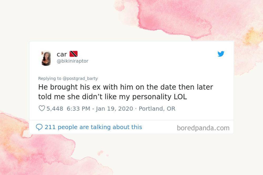Viewport: 263px width, 175px height.
Task: Click the boredpanda.com watermark
Action: click(203, 128)
